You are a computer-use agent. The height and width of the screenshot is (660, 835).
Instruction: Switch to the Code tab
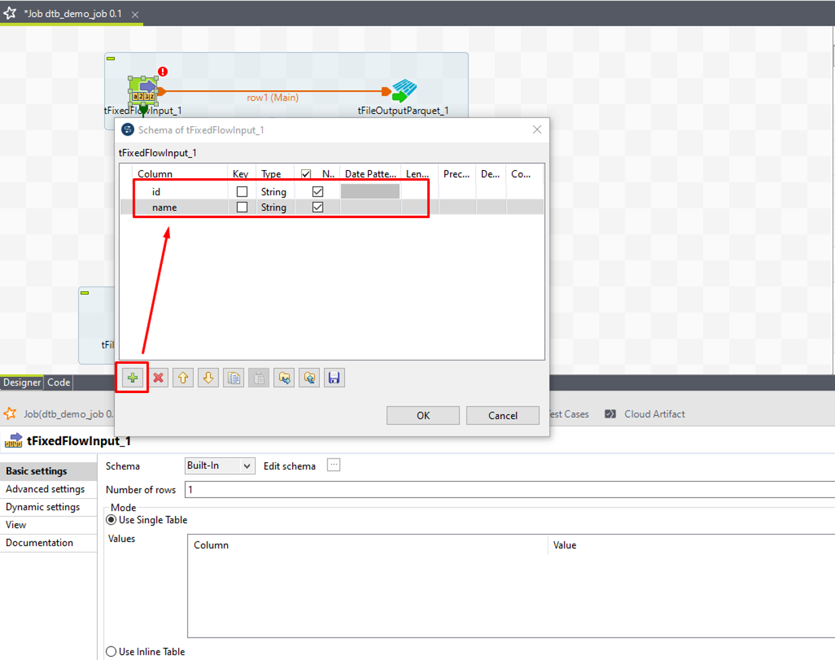(x=58, y=382)
